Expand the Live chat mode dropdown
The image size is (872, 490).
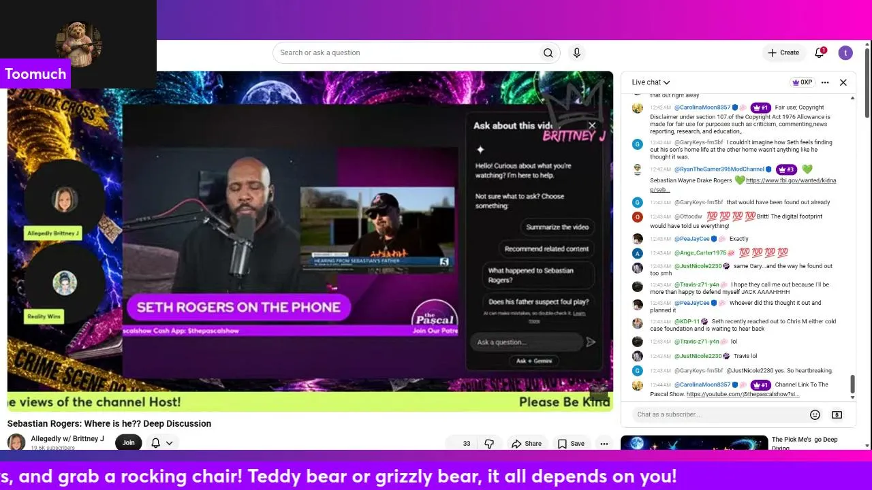[651, 82]
